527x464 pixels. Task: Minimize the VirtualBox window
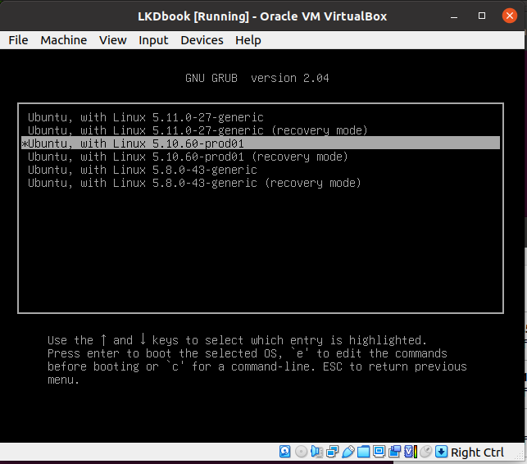click(454, 16)
